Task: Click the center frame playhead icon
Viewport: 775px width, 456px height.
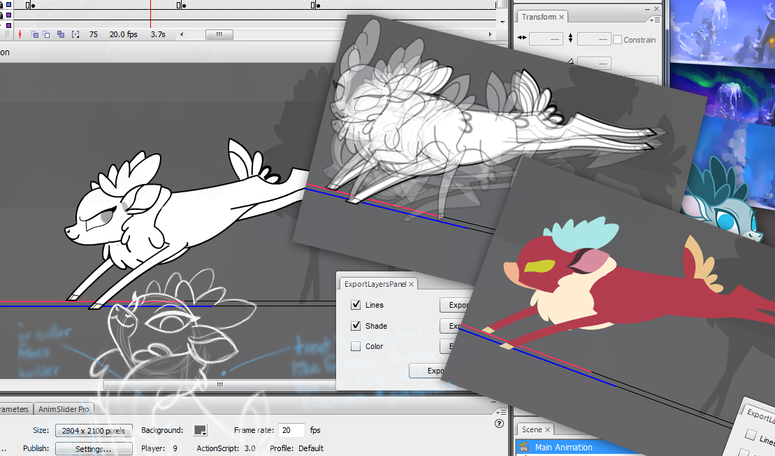Action: click(x=20, y=34)
